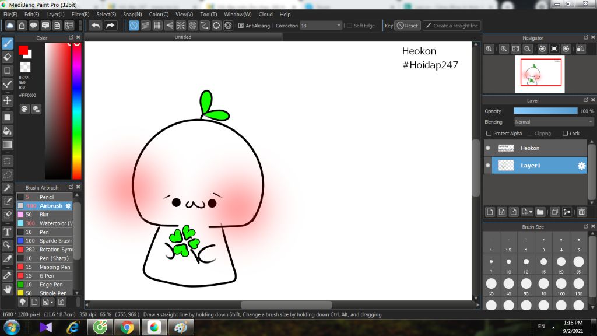Open the Window menu
This screenshot has width=597, height=336.
click(x=238, y=15)
